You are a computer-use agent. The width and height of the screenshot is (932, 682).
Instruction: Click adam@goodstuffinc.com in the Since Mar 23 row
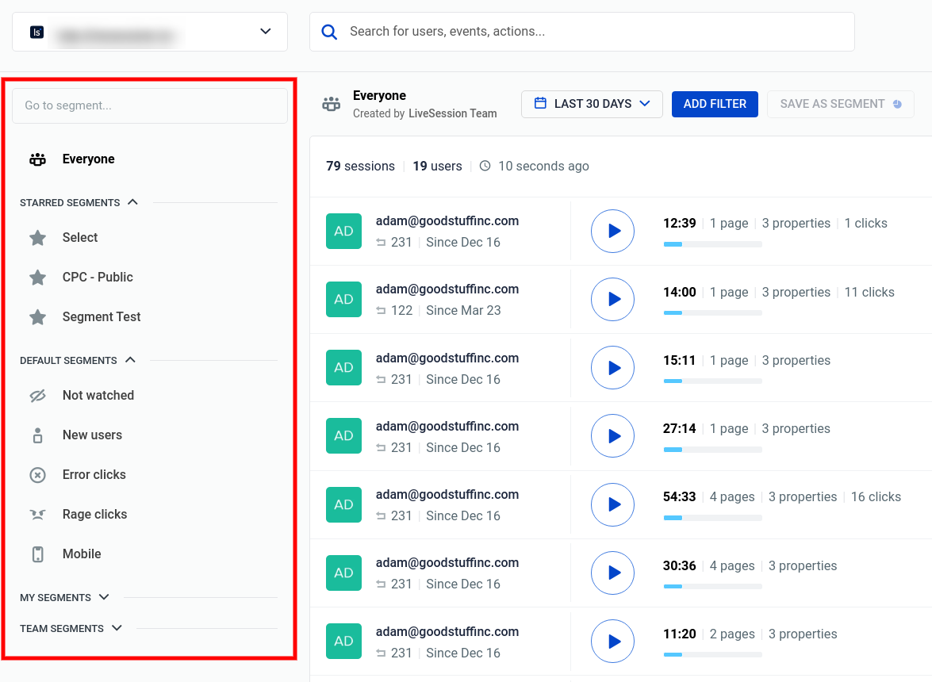[447, 289]
